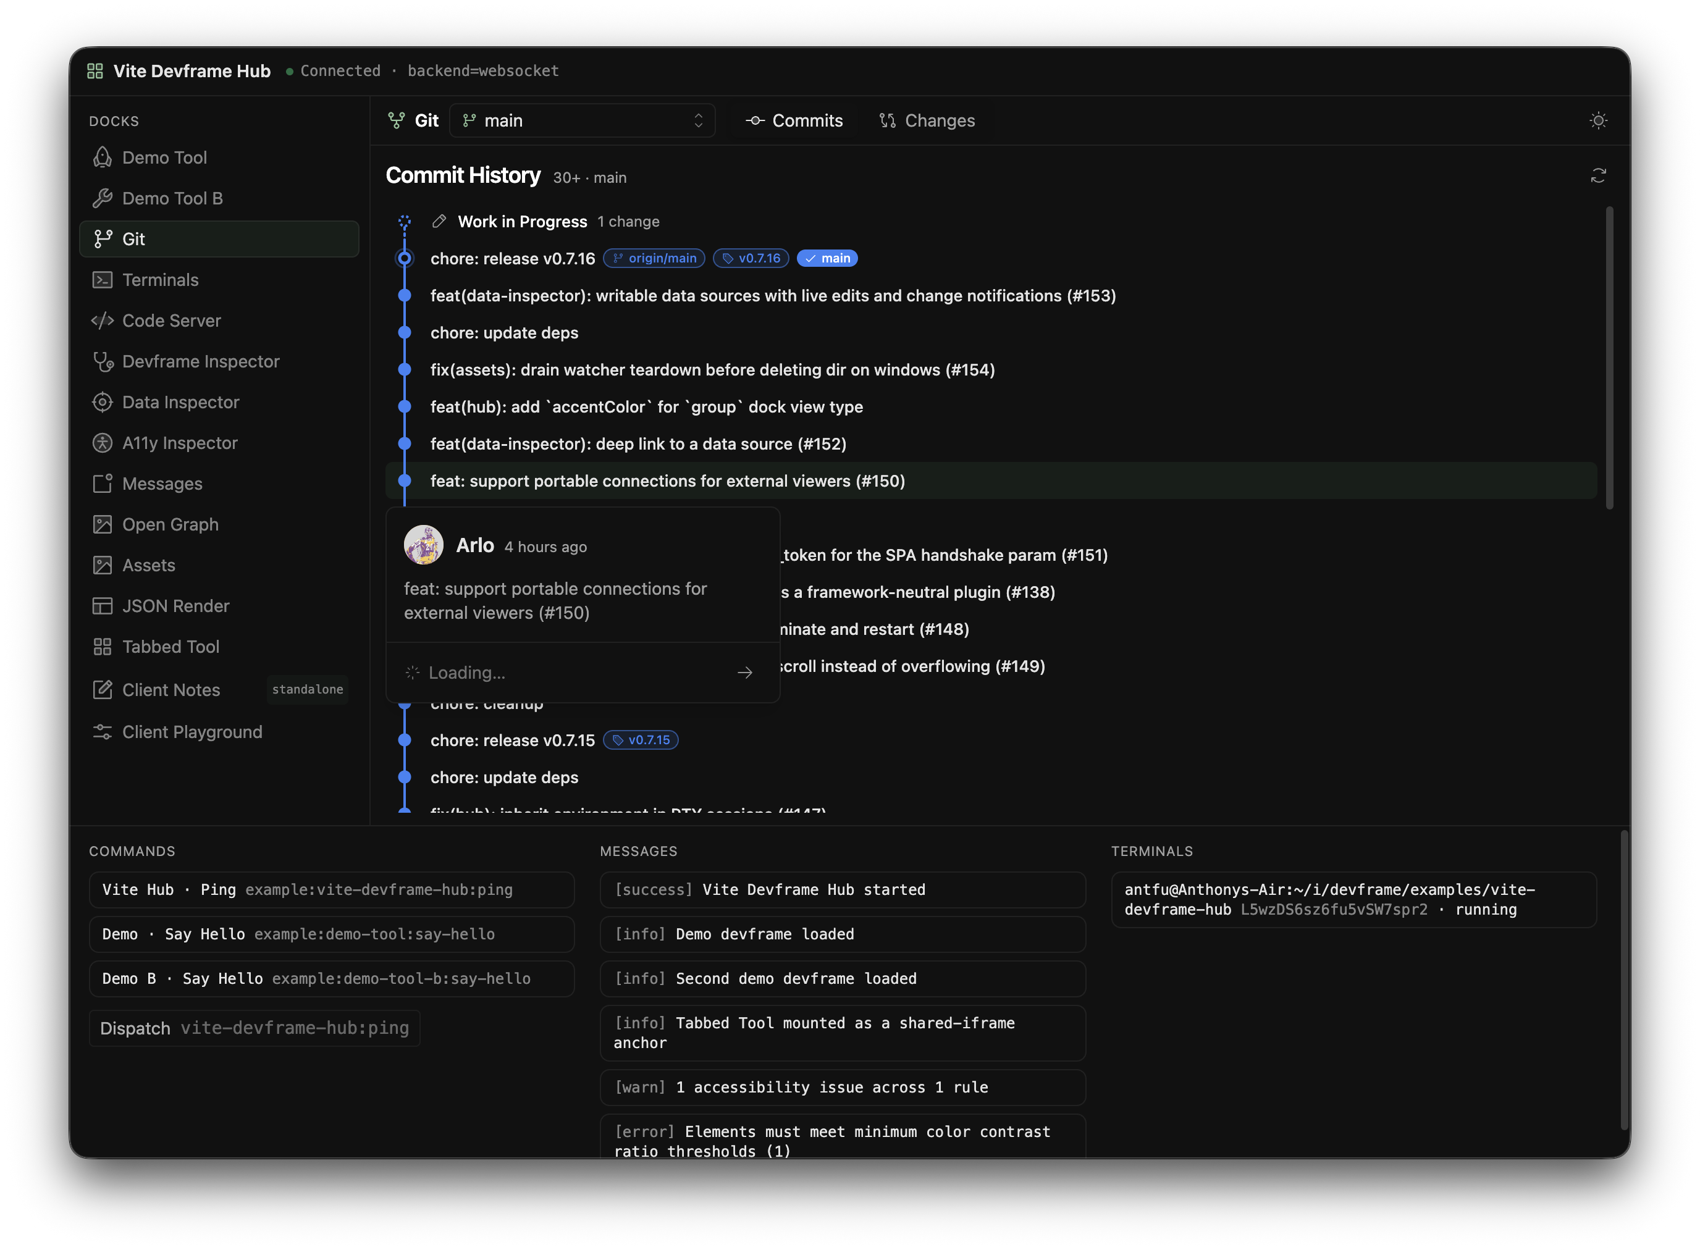
Task: Open the main branch selector dropdown
Action: coord(582,120)
